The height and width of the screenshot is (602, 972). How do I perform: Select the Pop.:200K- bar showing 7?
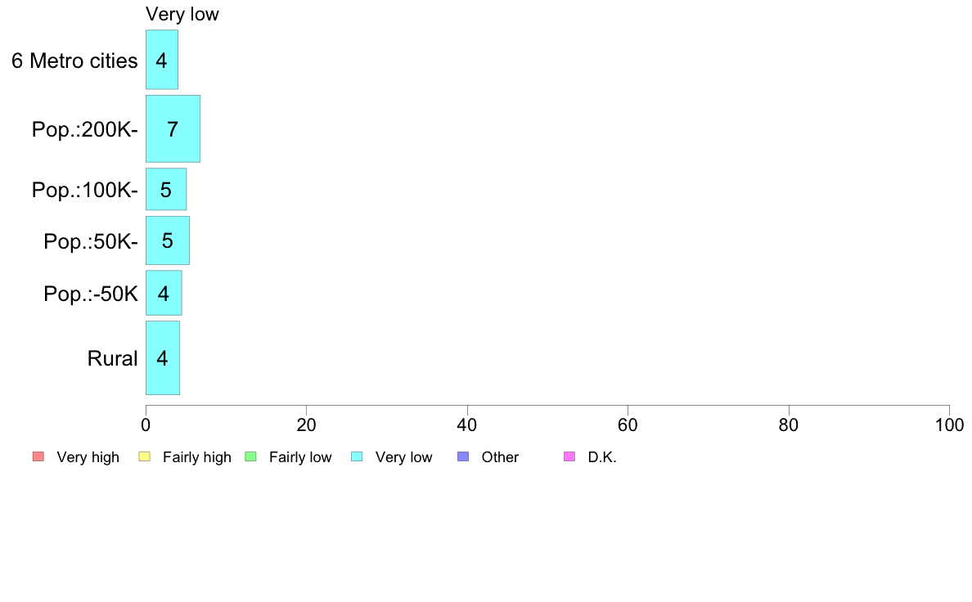click(173, 129)
